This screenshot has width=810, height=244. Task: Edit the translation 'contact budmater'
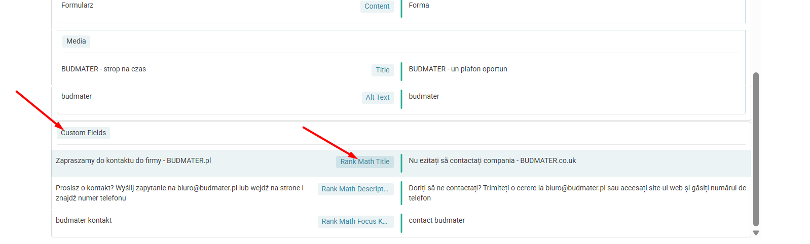click(x=436, y=220)
